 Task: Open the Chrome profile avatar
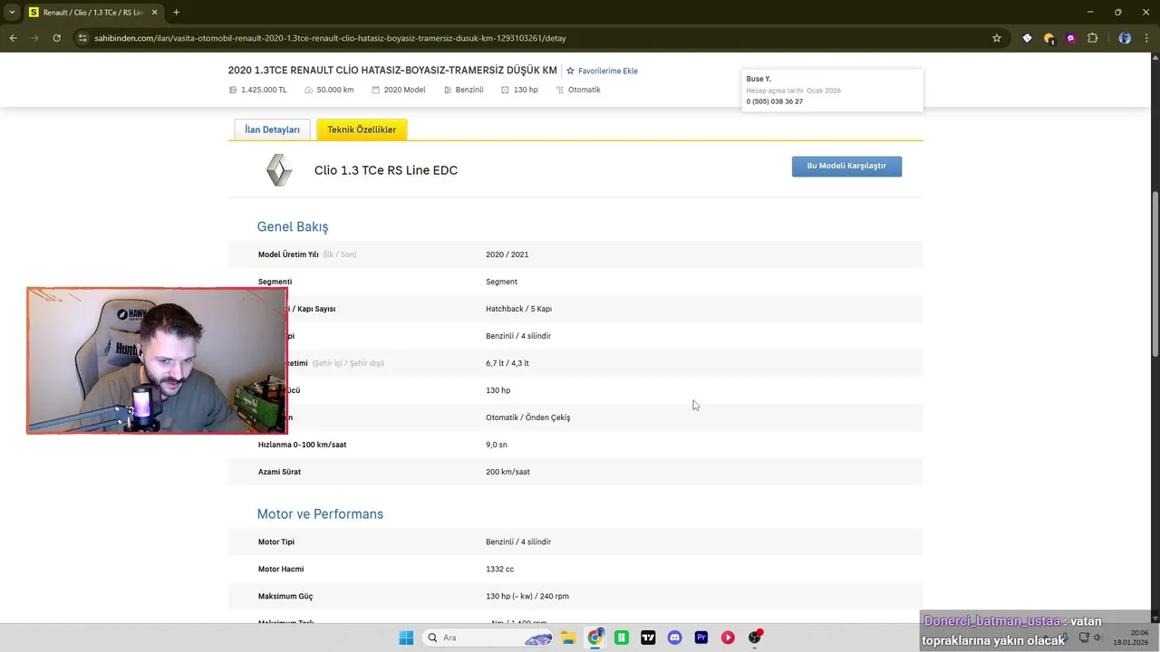click(x=1125, y=38)
